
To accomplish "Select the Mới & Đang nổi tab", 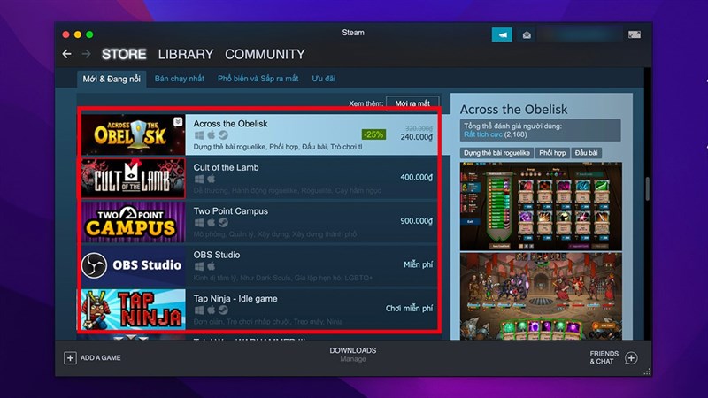I will 112,79.
